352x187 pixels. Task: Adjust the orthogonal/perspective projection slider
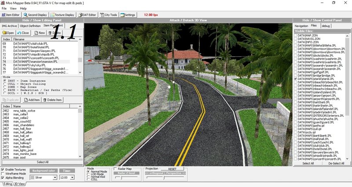pos(164,178)
